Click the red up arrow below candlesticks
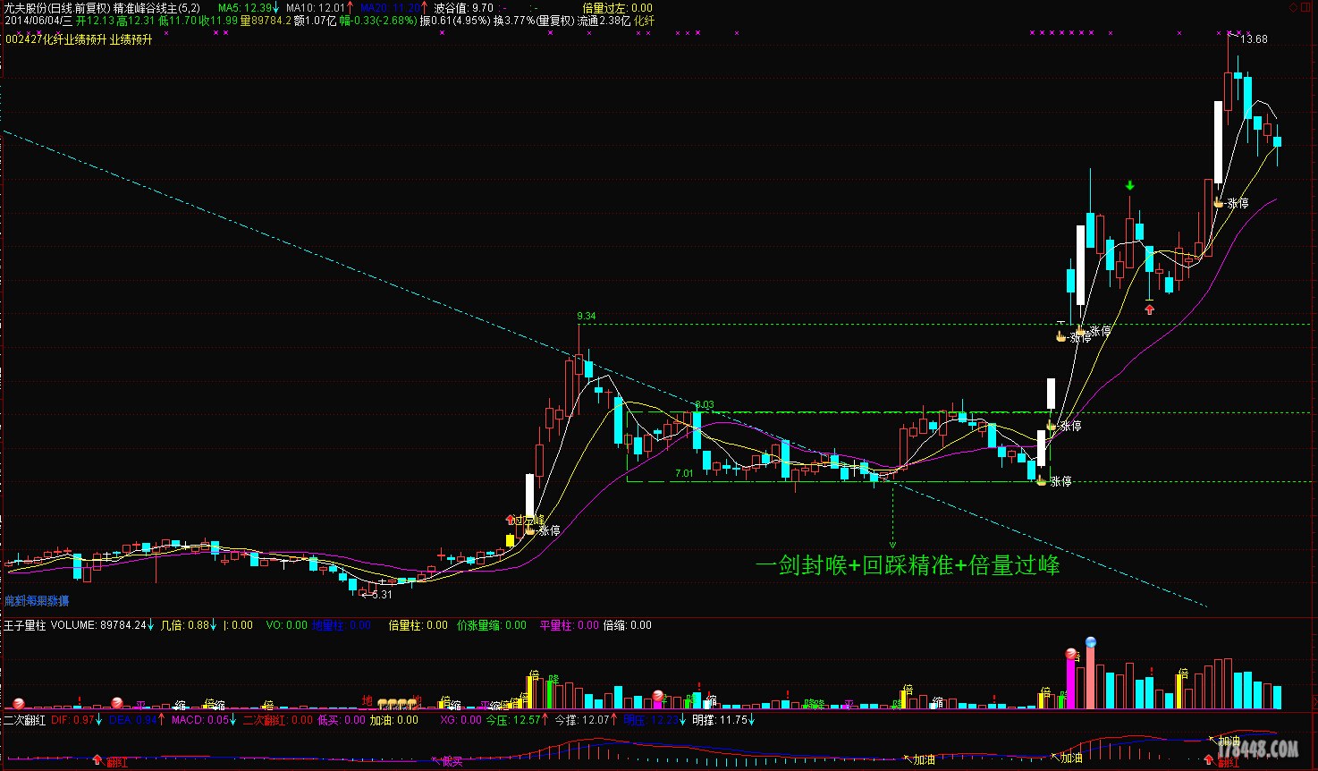The image size is (1318, 771). click(x=1150, y=309)
